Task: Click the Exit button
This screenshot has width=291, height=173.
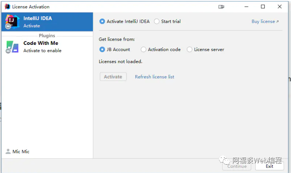Action: 269,166
